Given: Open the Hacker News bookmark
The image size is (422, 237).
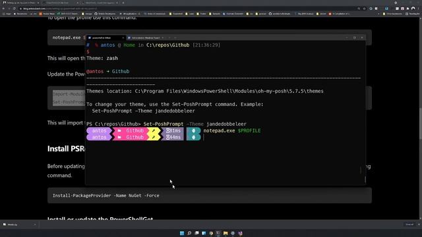Looking at the screenshot, I should 47,14.
